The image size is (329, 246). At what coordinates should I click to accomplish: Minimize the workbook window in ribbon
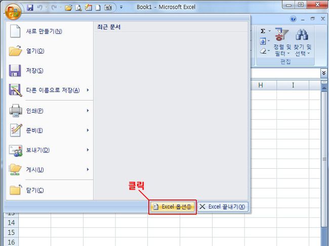(x=303, y=20)
